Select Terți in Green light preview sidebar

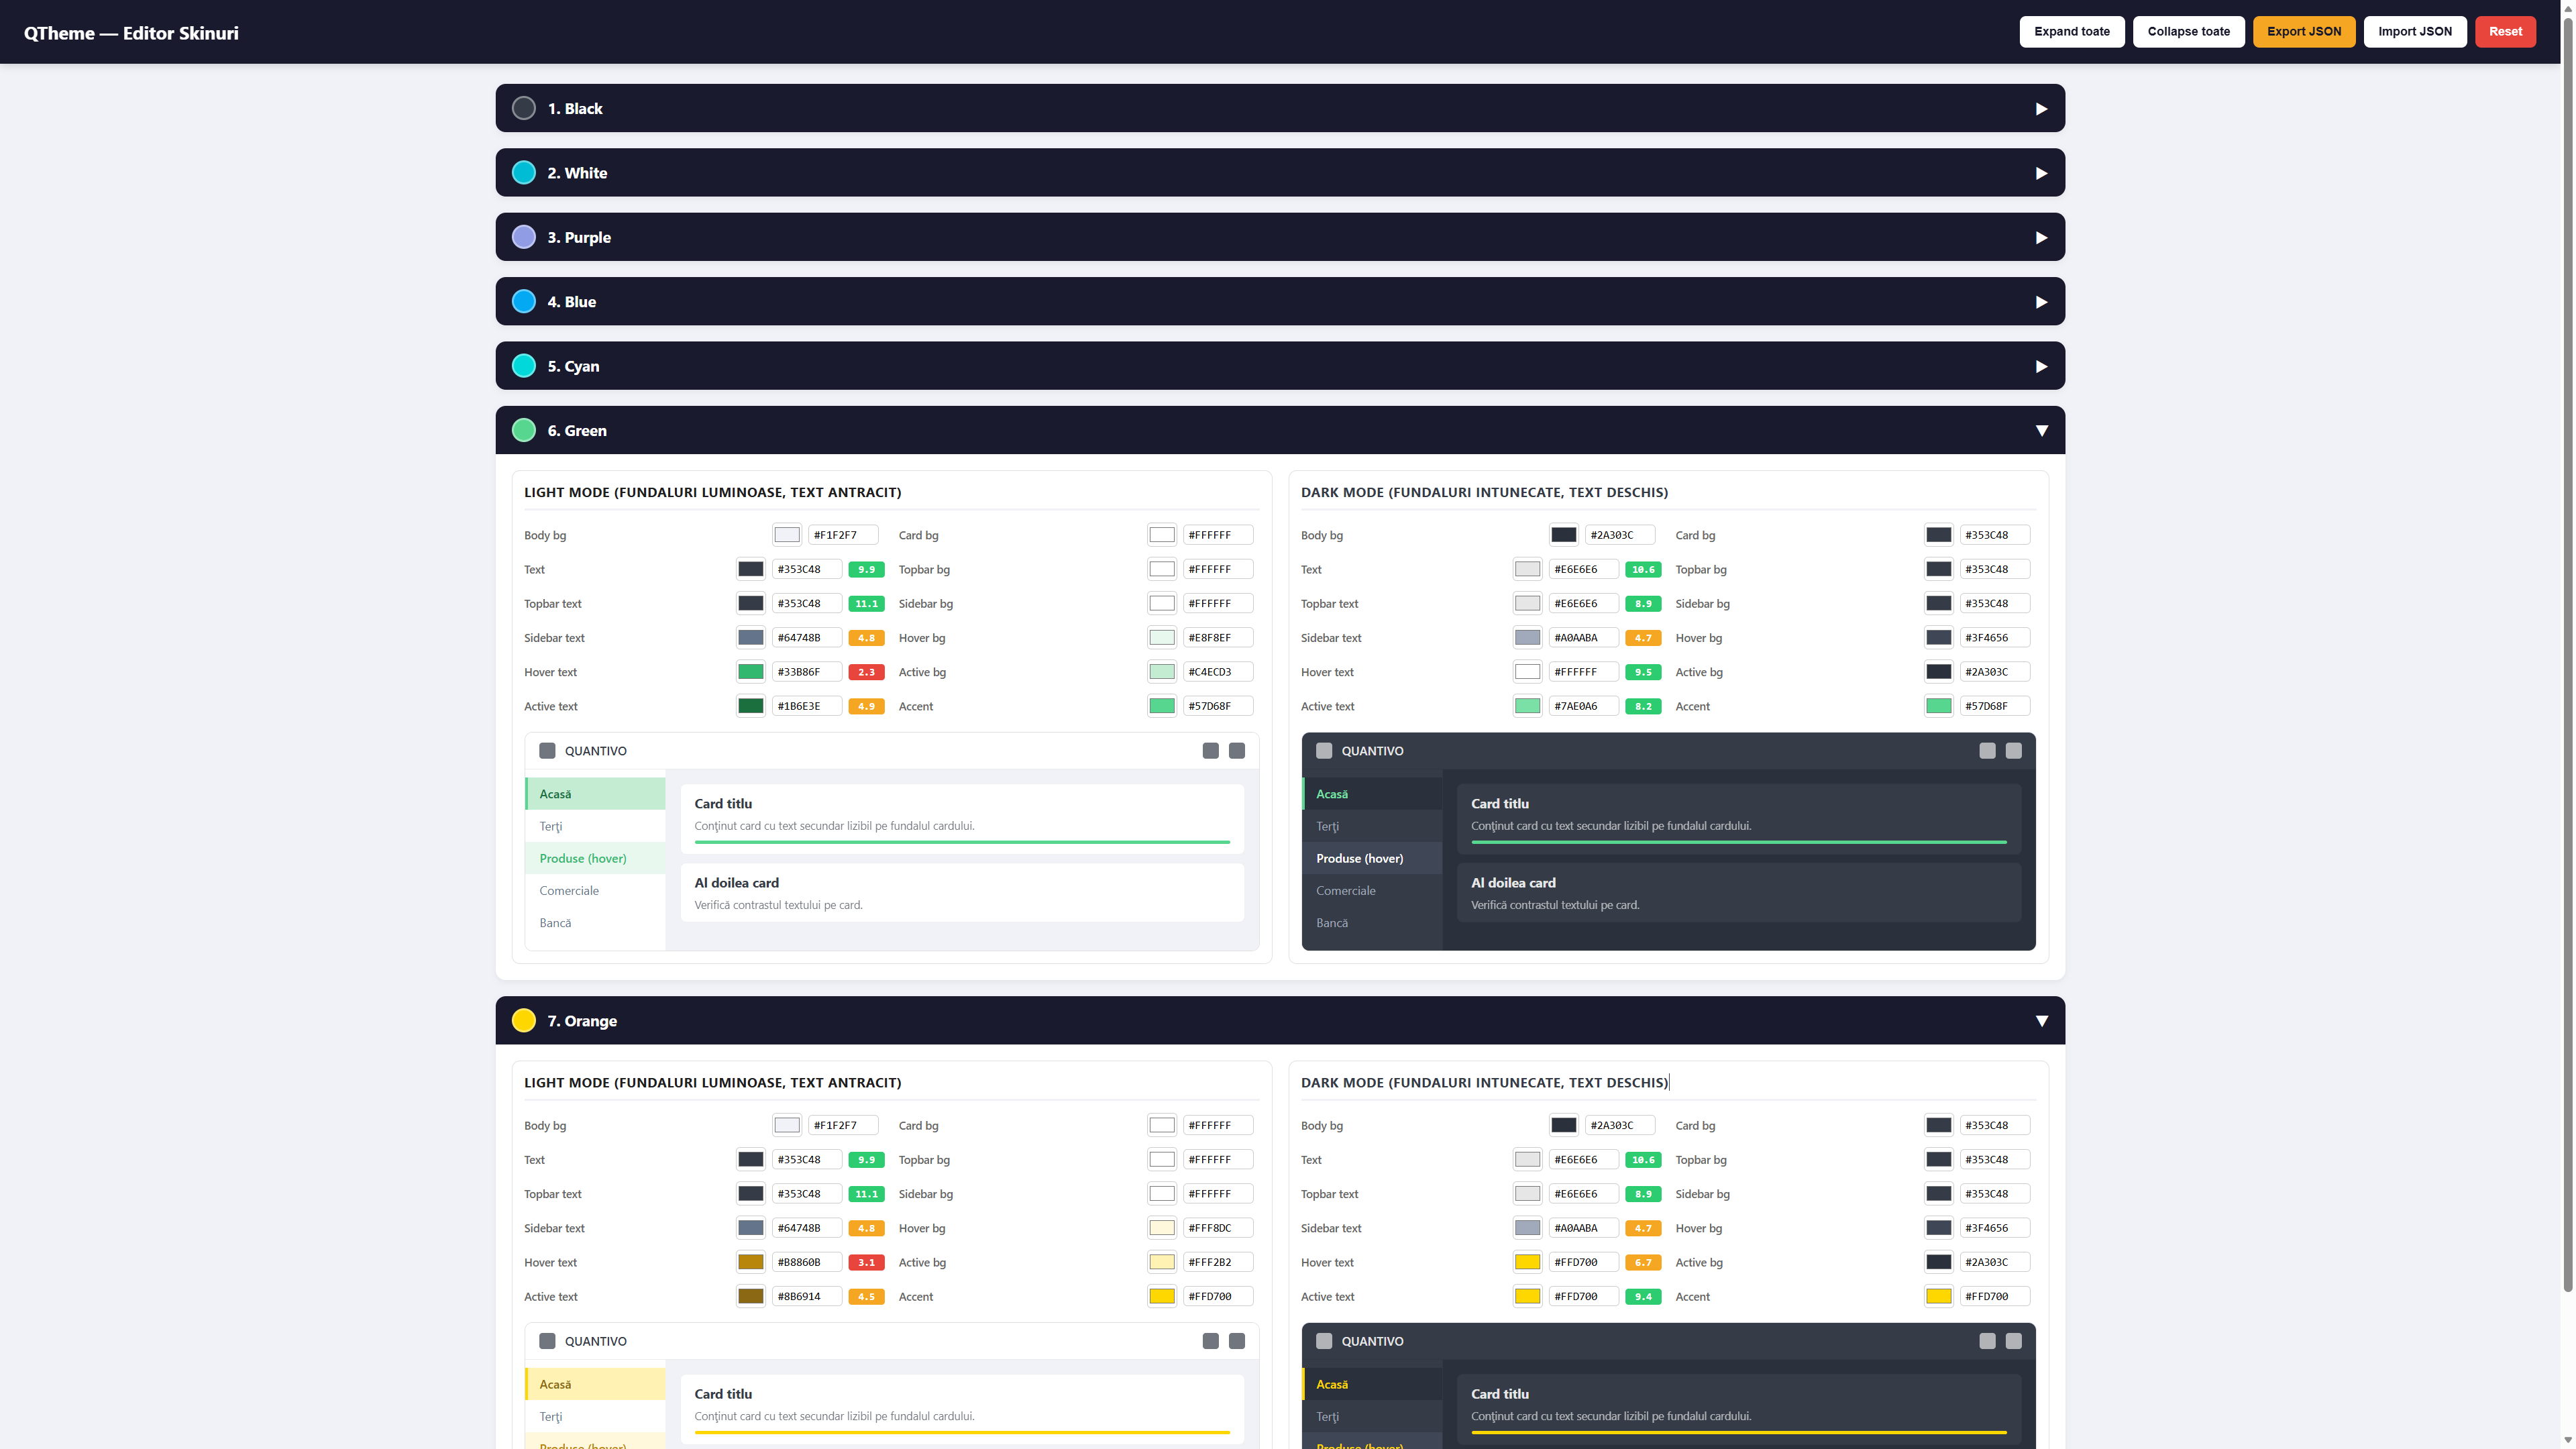pos(551,826)
